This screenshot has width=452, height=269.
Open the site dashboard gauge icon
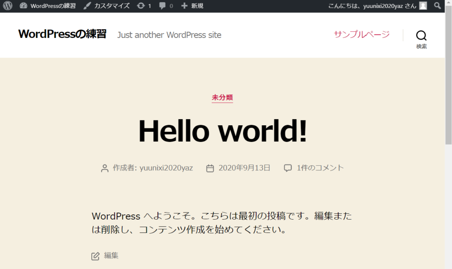[x=23, y=6]
